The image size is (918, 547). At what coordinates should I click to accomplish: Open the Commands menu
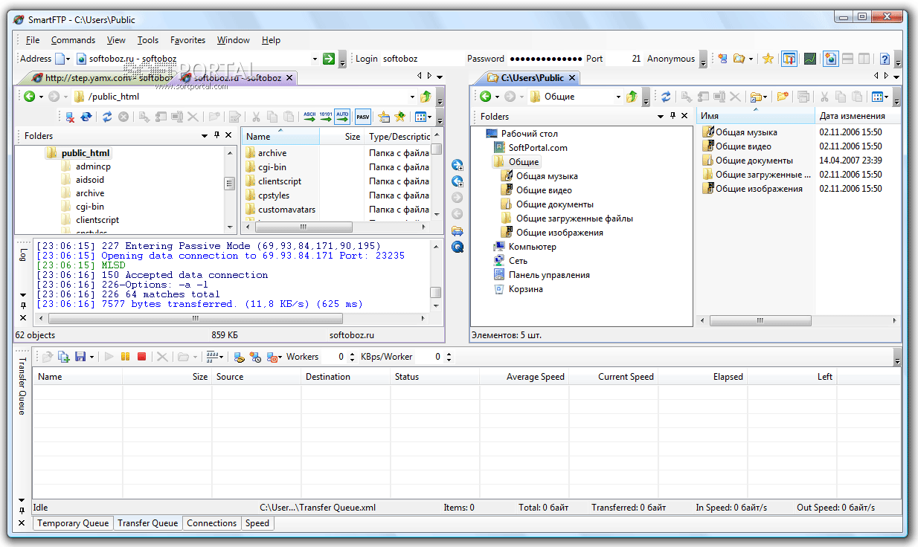point(73,40)
